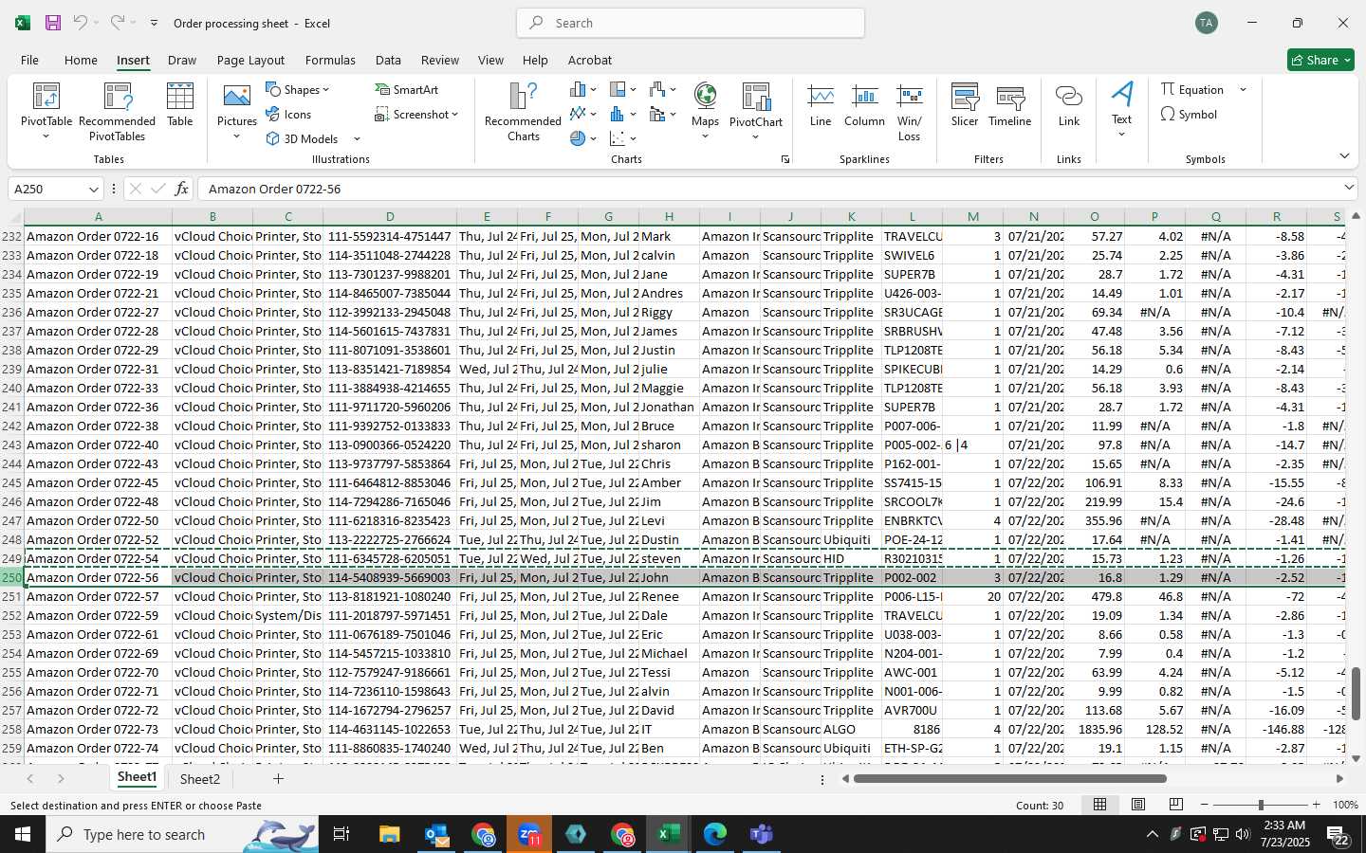Open the PivotTable tool

click(x=46, y=112)
